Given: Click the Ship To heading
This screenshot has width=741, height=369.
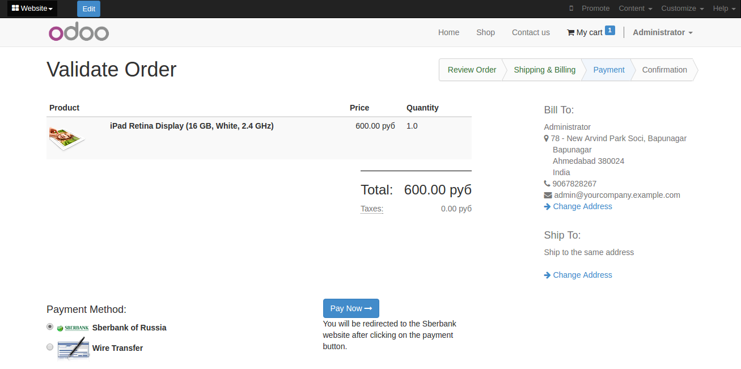Looking at the screenshot, I should tap(562, 235).
